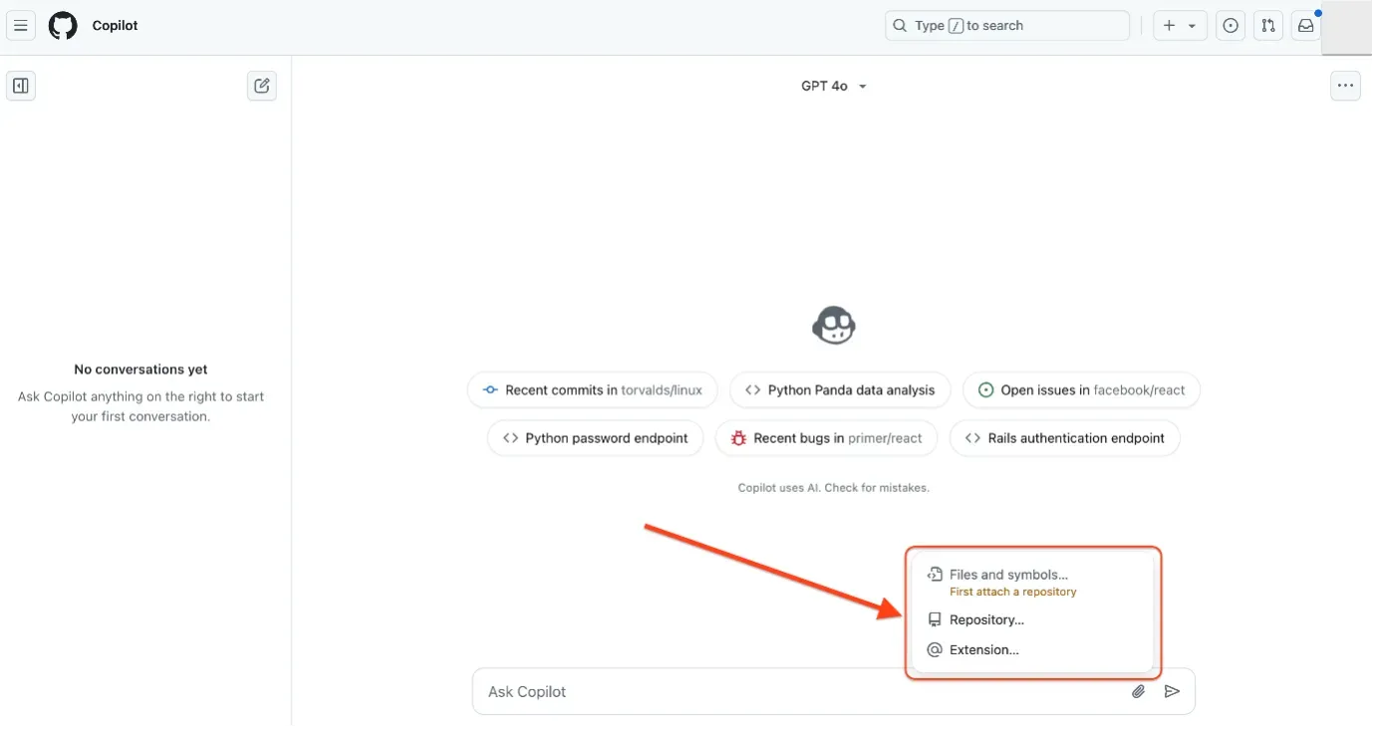Image resolution: width=1376 pixels, height=730 pixels.
Task: Choose Files and symbols... menu entry
Action: tap(1007, 575)
